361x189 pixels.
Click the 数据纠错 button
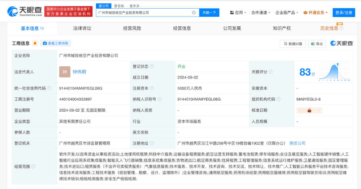click(293, 44)
